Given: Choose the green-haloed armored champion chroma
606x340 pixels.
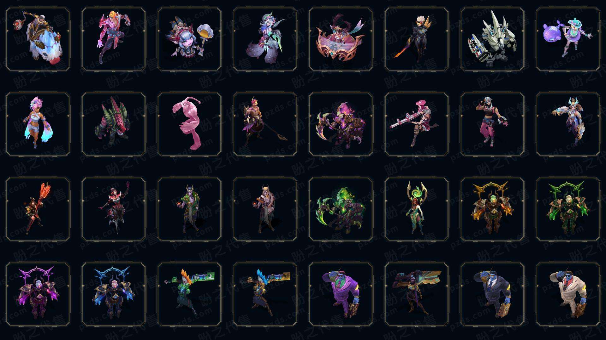Looking at the screenshot, I should click(x=568, y=209).
